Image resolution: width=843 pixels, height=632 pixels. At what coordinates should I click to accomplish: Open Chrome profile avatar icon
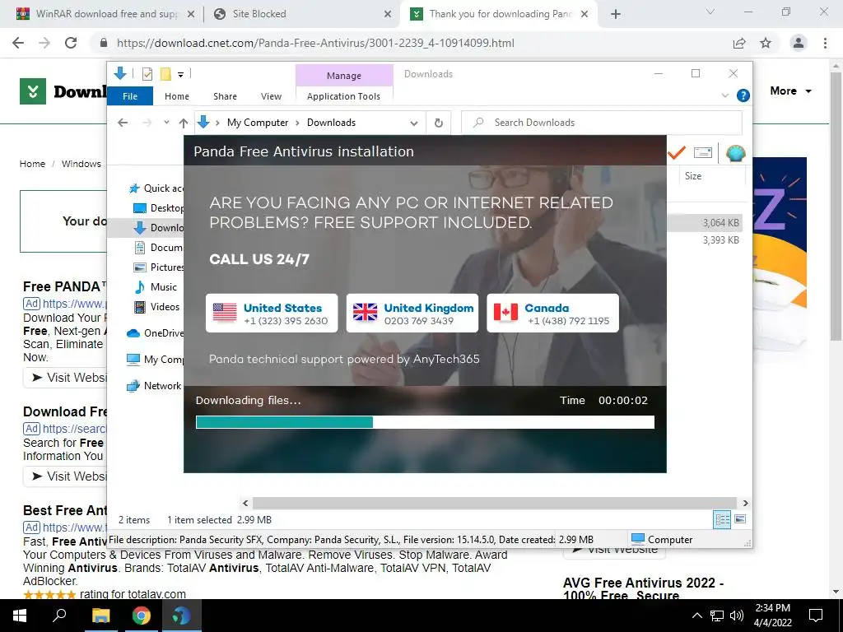click(799, 43)
